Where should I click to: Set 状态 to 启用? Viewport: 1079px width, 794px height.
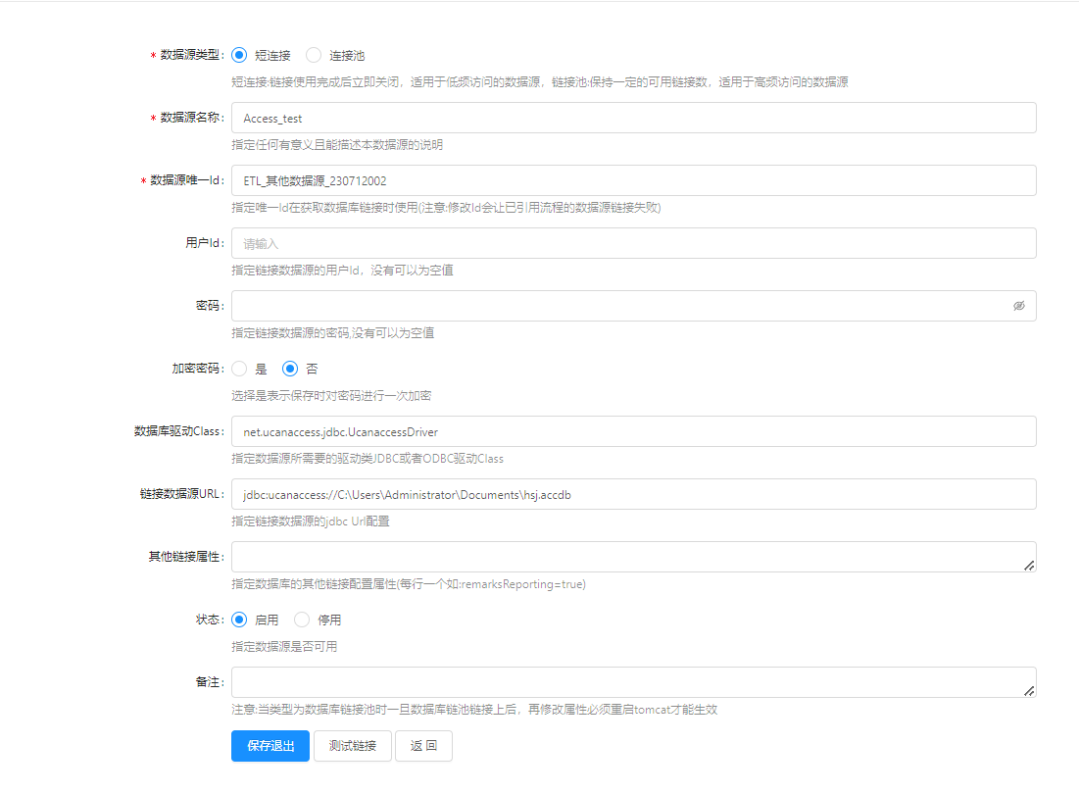coord(239,620)
